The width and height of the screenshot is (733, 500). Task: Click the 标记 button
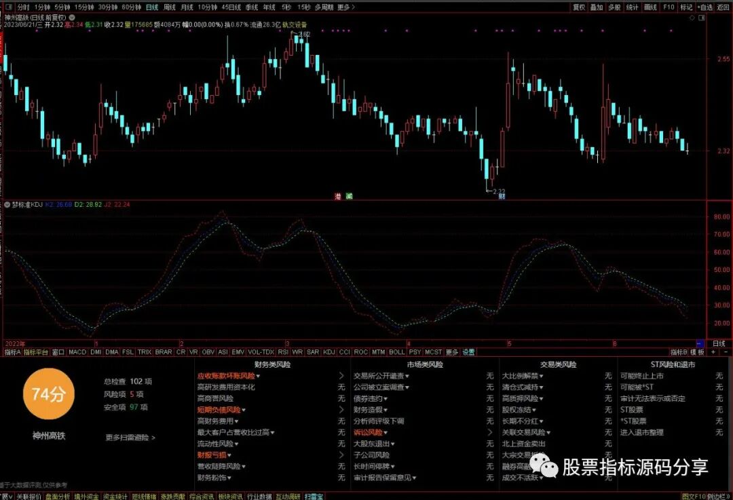pos(686,7)
